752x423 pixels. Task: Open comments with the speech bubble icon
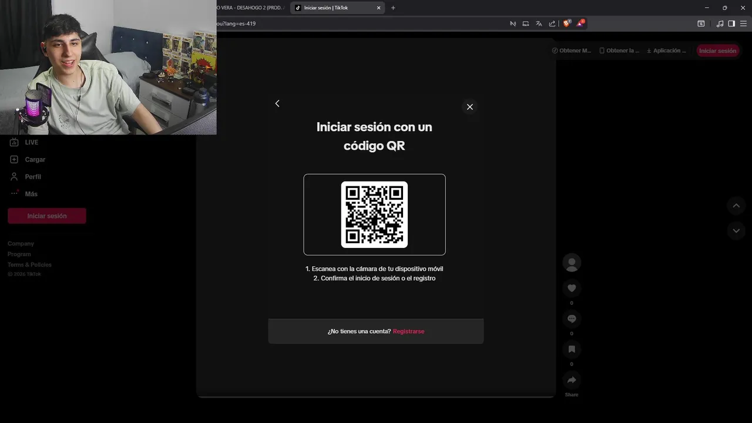pos(572,318)
